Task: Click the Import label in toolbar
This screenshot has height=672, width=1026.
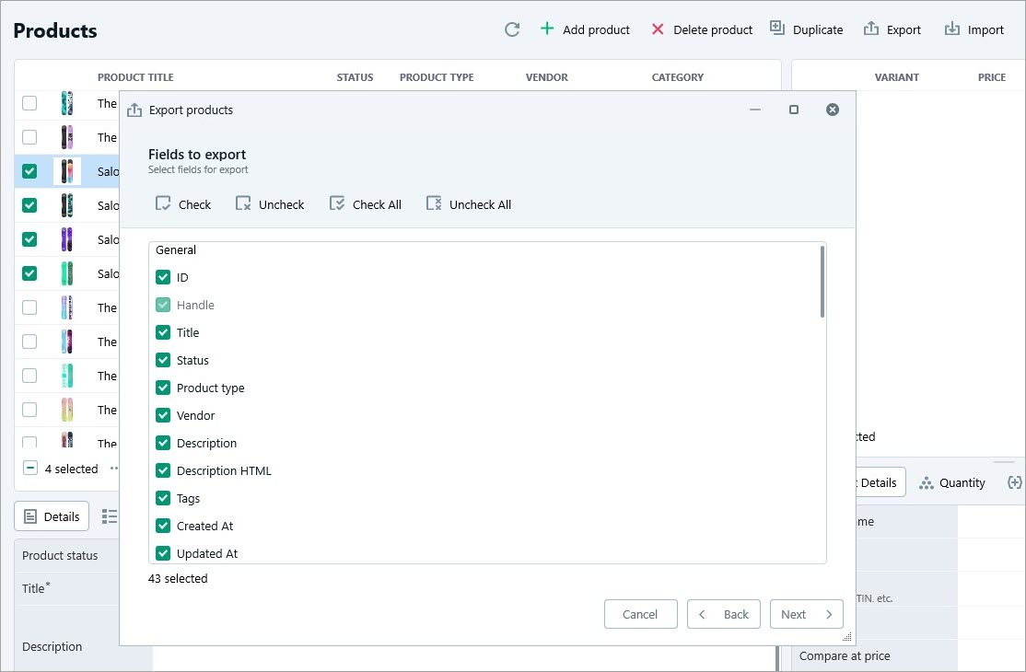Action: (985, 30)
